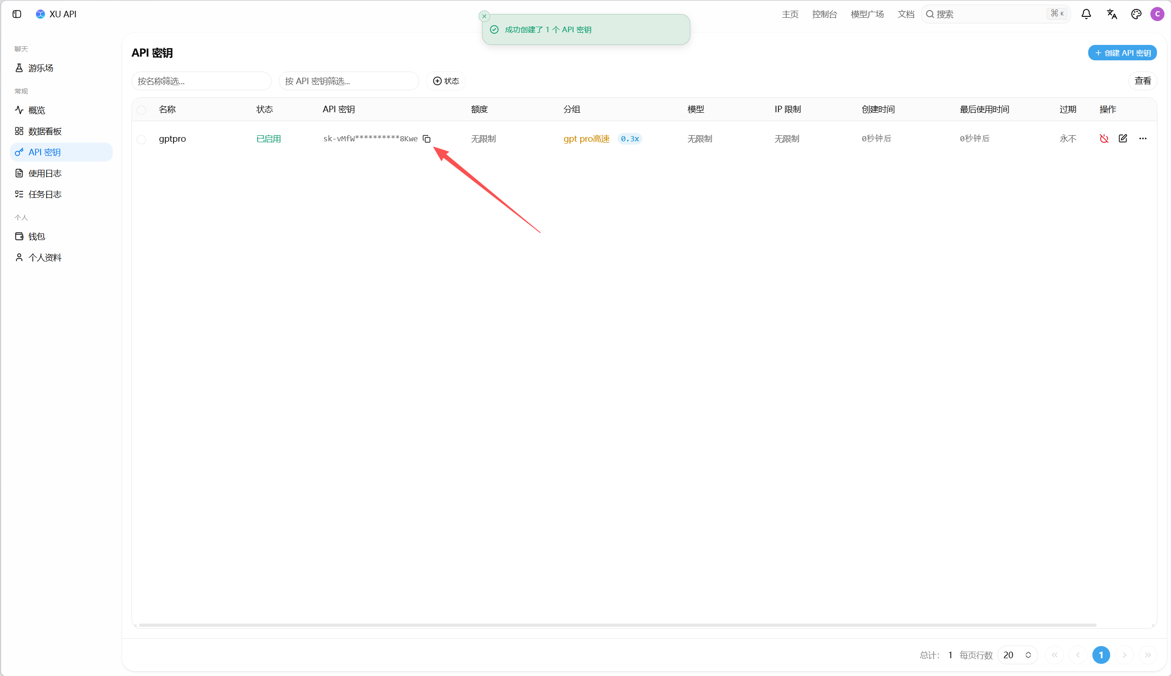Go to 控制台 in top navigation
Image resolution: width=1171 pixels, height=676 pixels.
(824, 14)
